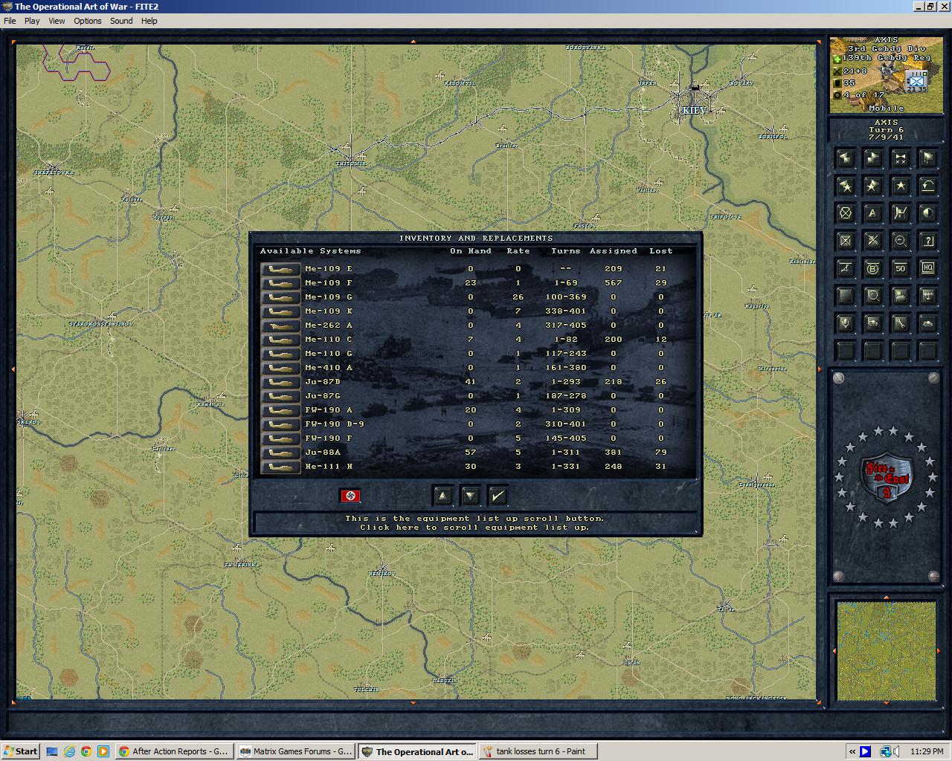Select the 50 counter display icon
Image resolution: width=952 pixels, height=761 pixels.
tap(901, 268)
